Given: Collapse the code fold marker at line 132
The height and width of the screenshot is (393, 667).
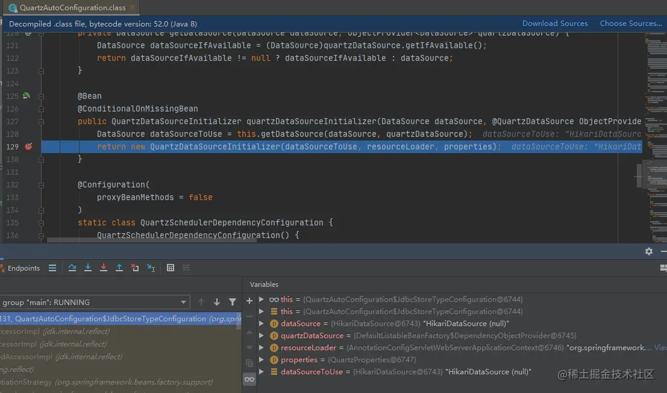Looking at the screenshot, I should pyautogui.click(x=41, y=185).
